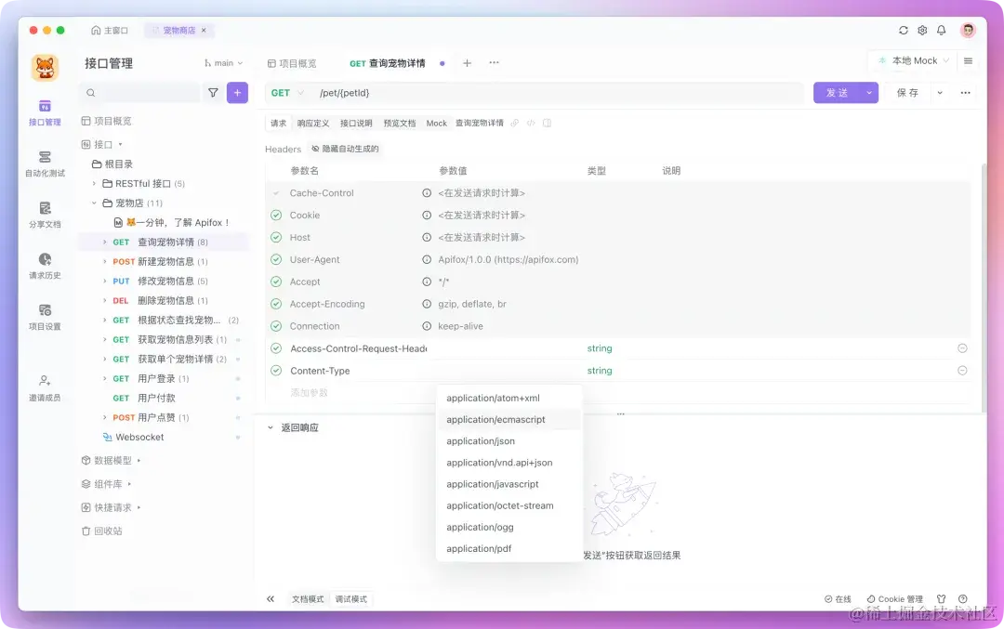This screenshot has height=629, width=1004.
Task: Disable the Content-Type header row
Action: (x=274, y=370)
